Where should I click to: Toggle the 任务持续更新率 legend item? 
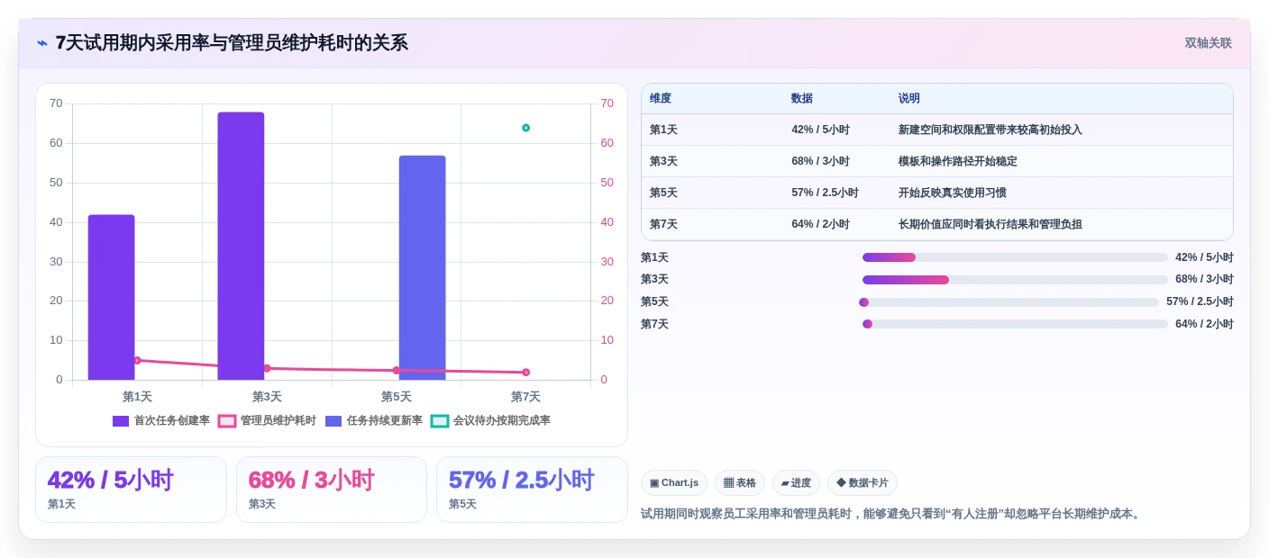coord(374,420)
